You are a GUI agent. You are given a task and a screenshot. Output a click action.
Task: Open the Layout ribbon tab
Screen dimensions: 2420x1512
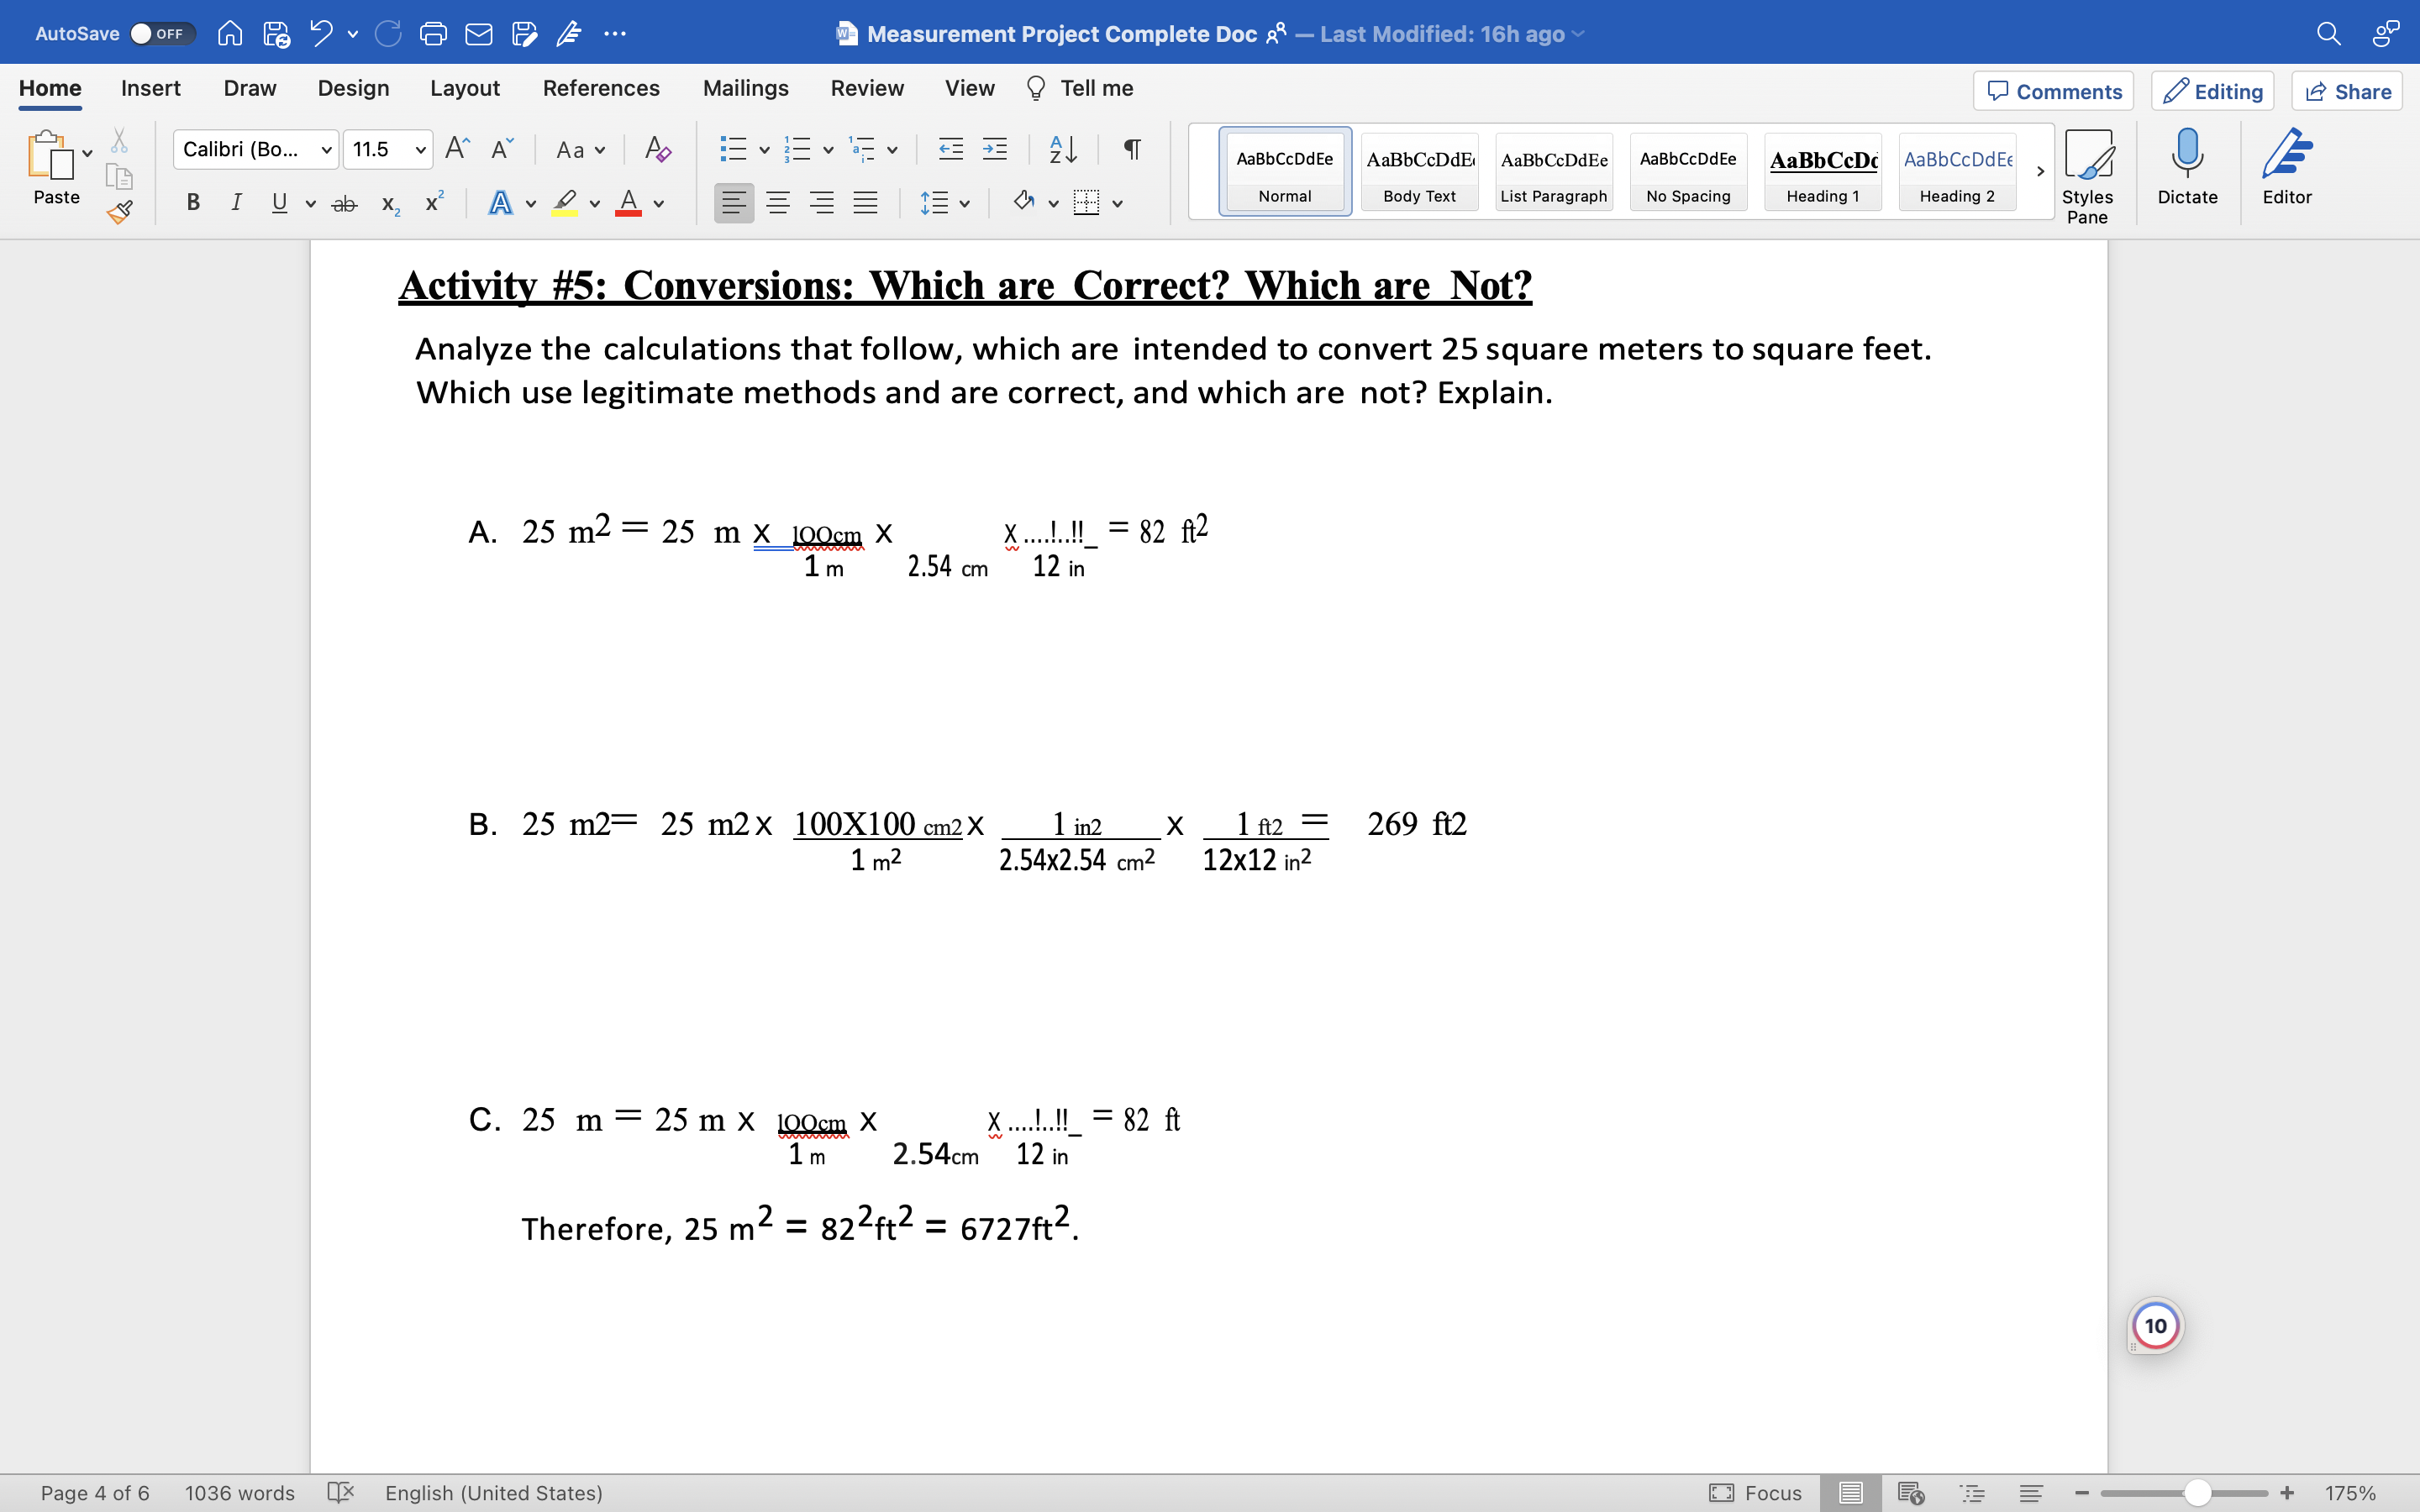(465, 88)
